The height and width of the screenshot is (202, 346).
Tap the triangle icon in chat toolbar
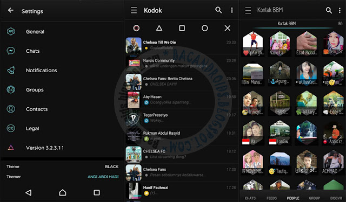159,28
